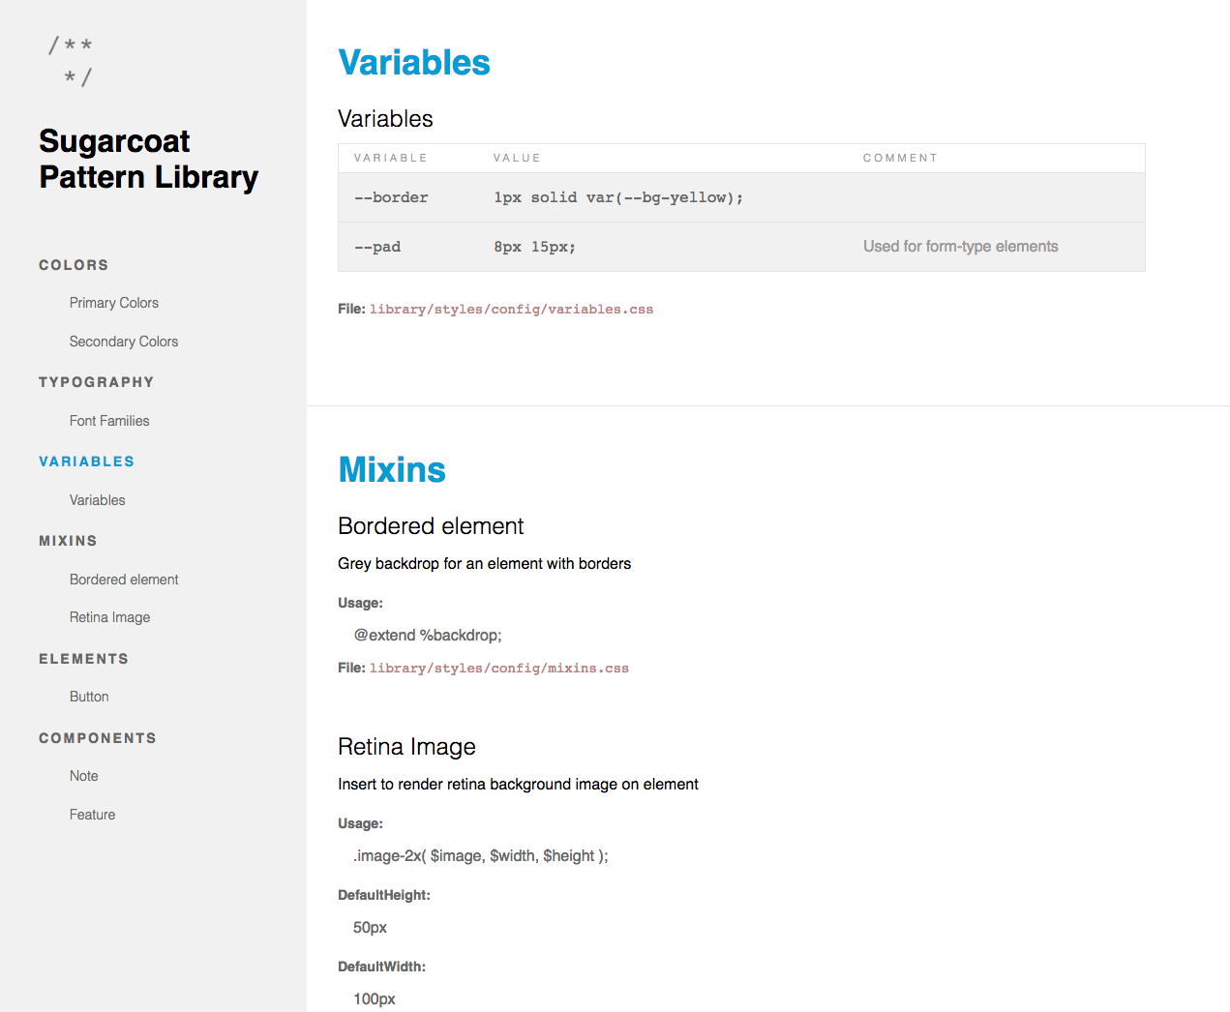
Task: Click the VARIABLE column header
Action: point(391,158)
